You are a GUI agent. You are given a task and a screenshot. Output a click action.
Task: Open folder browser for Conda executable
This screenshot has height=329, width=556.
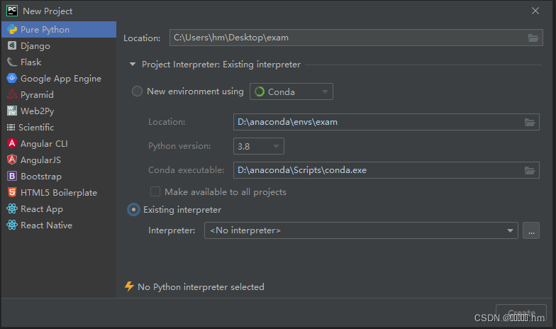(x=530, y=170)
